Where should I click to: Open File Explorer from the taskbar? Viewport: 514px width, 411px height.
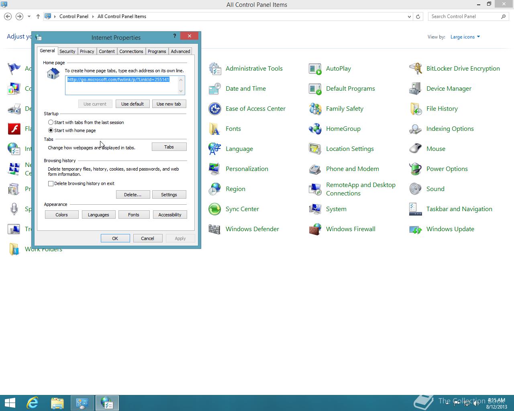pos(57,403)
